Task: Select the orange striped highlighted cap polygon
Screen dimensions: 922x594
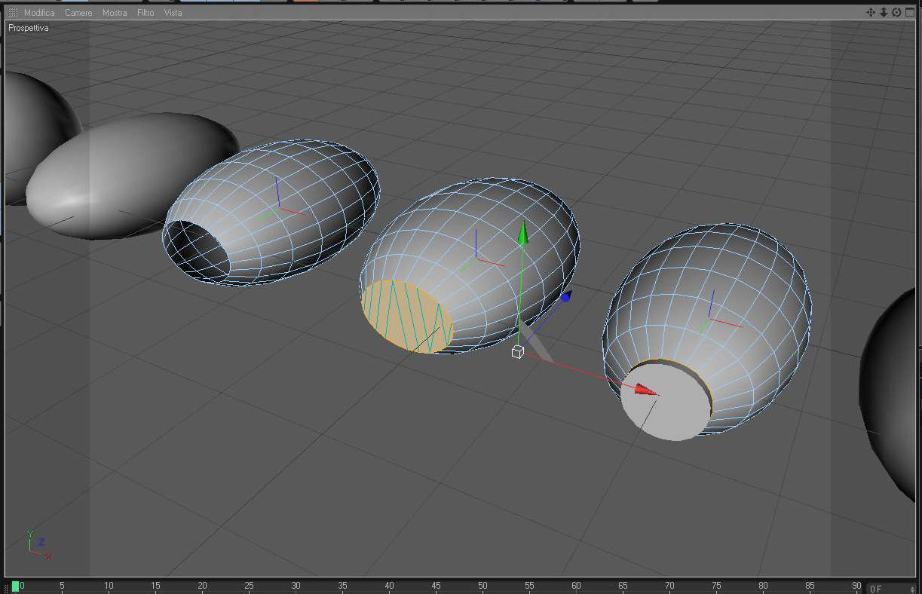Action: tap(407, 317)
